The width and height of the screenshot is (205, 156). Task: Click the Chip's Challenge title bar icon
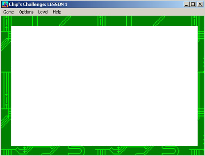5,5
